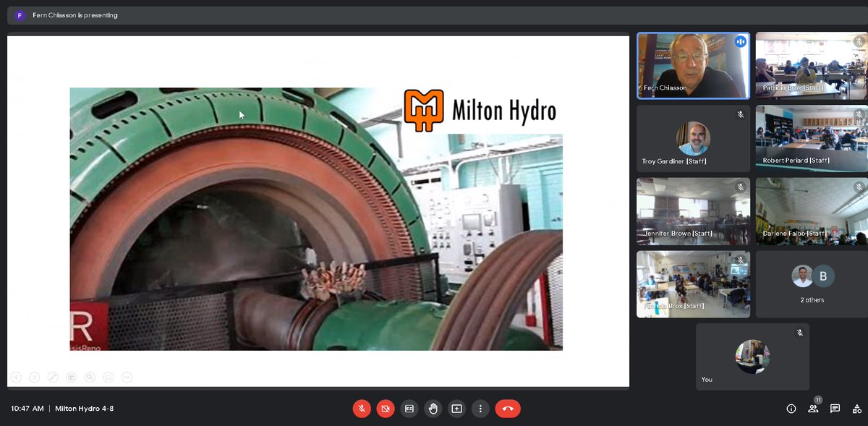Screen dimensions: 868x426
Task: Click Troy Gardiner's muted mic indicator
Action: (x=740, y=114)
